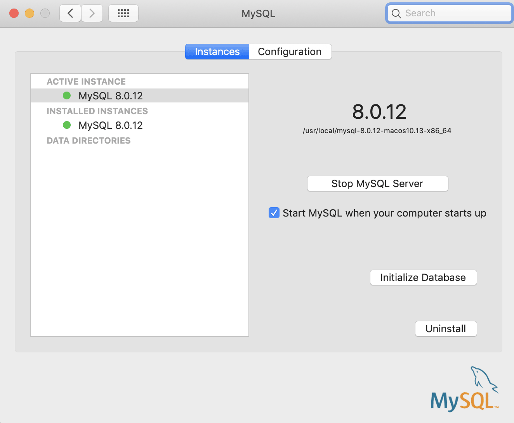
Task: Select MySQL 8.0.12 under Active Instance
Action: 140,95
